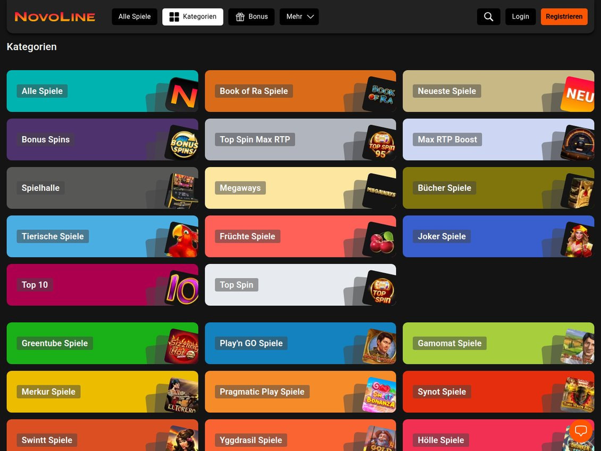Click the El Torero icon

182,394
